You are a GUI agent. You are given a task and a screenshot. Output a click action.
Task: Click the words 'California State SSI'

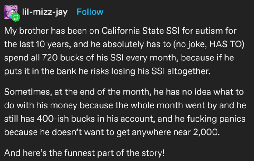point(140,31)
